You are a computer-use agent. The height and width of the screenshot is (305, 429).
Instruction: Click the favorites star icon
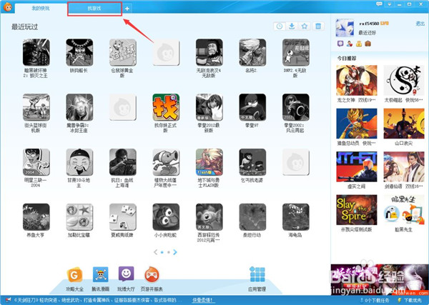click(305, 27)
